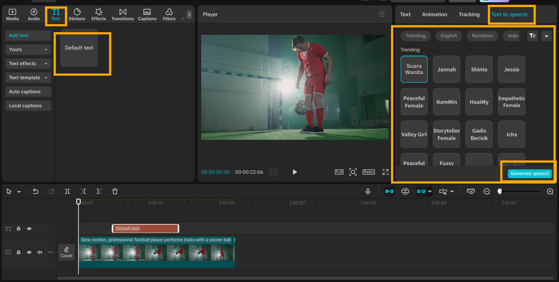Expand the Text template category
Image resolution: width=559 pixels, height=282 pixels.
pos(28,78)
